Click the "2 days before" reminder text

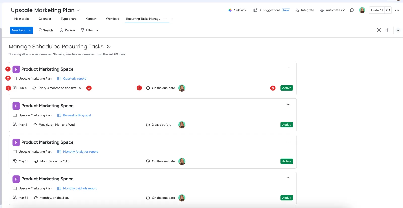[161, 125]
